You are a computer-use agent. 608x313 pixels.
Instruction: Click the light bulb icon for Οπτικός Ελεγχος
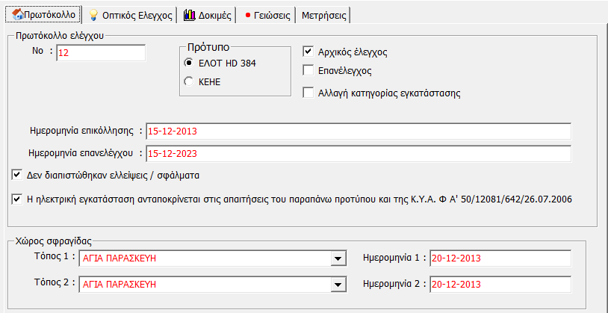(94, 15)
